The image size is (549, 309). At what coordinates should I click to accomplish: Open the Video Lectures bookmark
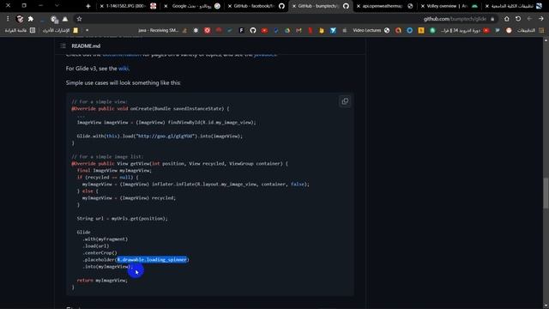click(371, 31)
